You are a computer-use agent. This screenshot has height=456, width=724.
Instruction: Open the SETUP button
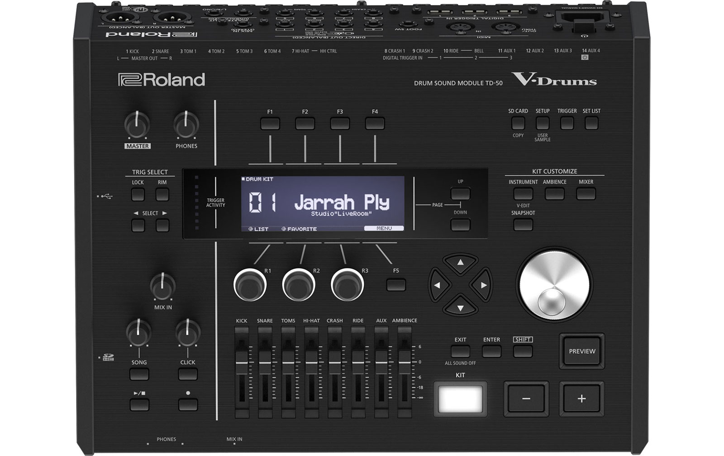543,123
